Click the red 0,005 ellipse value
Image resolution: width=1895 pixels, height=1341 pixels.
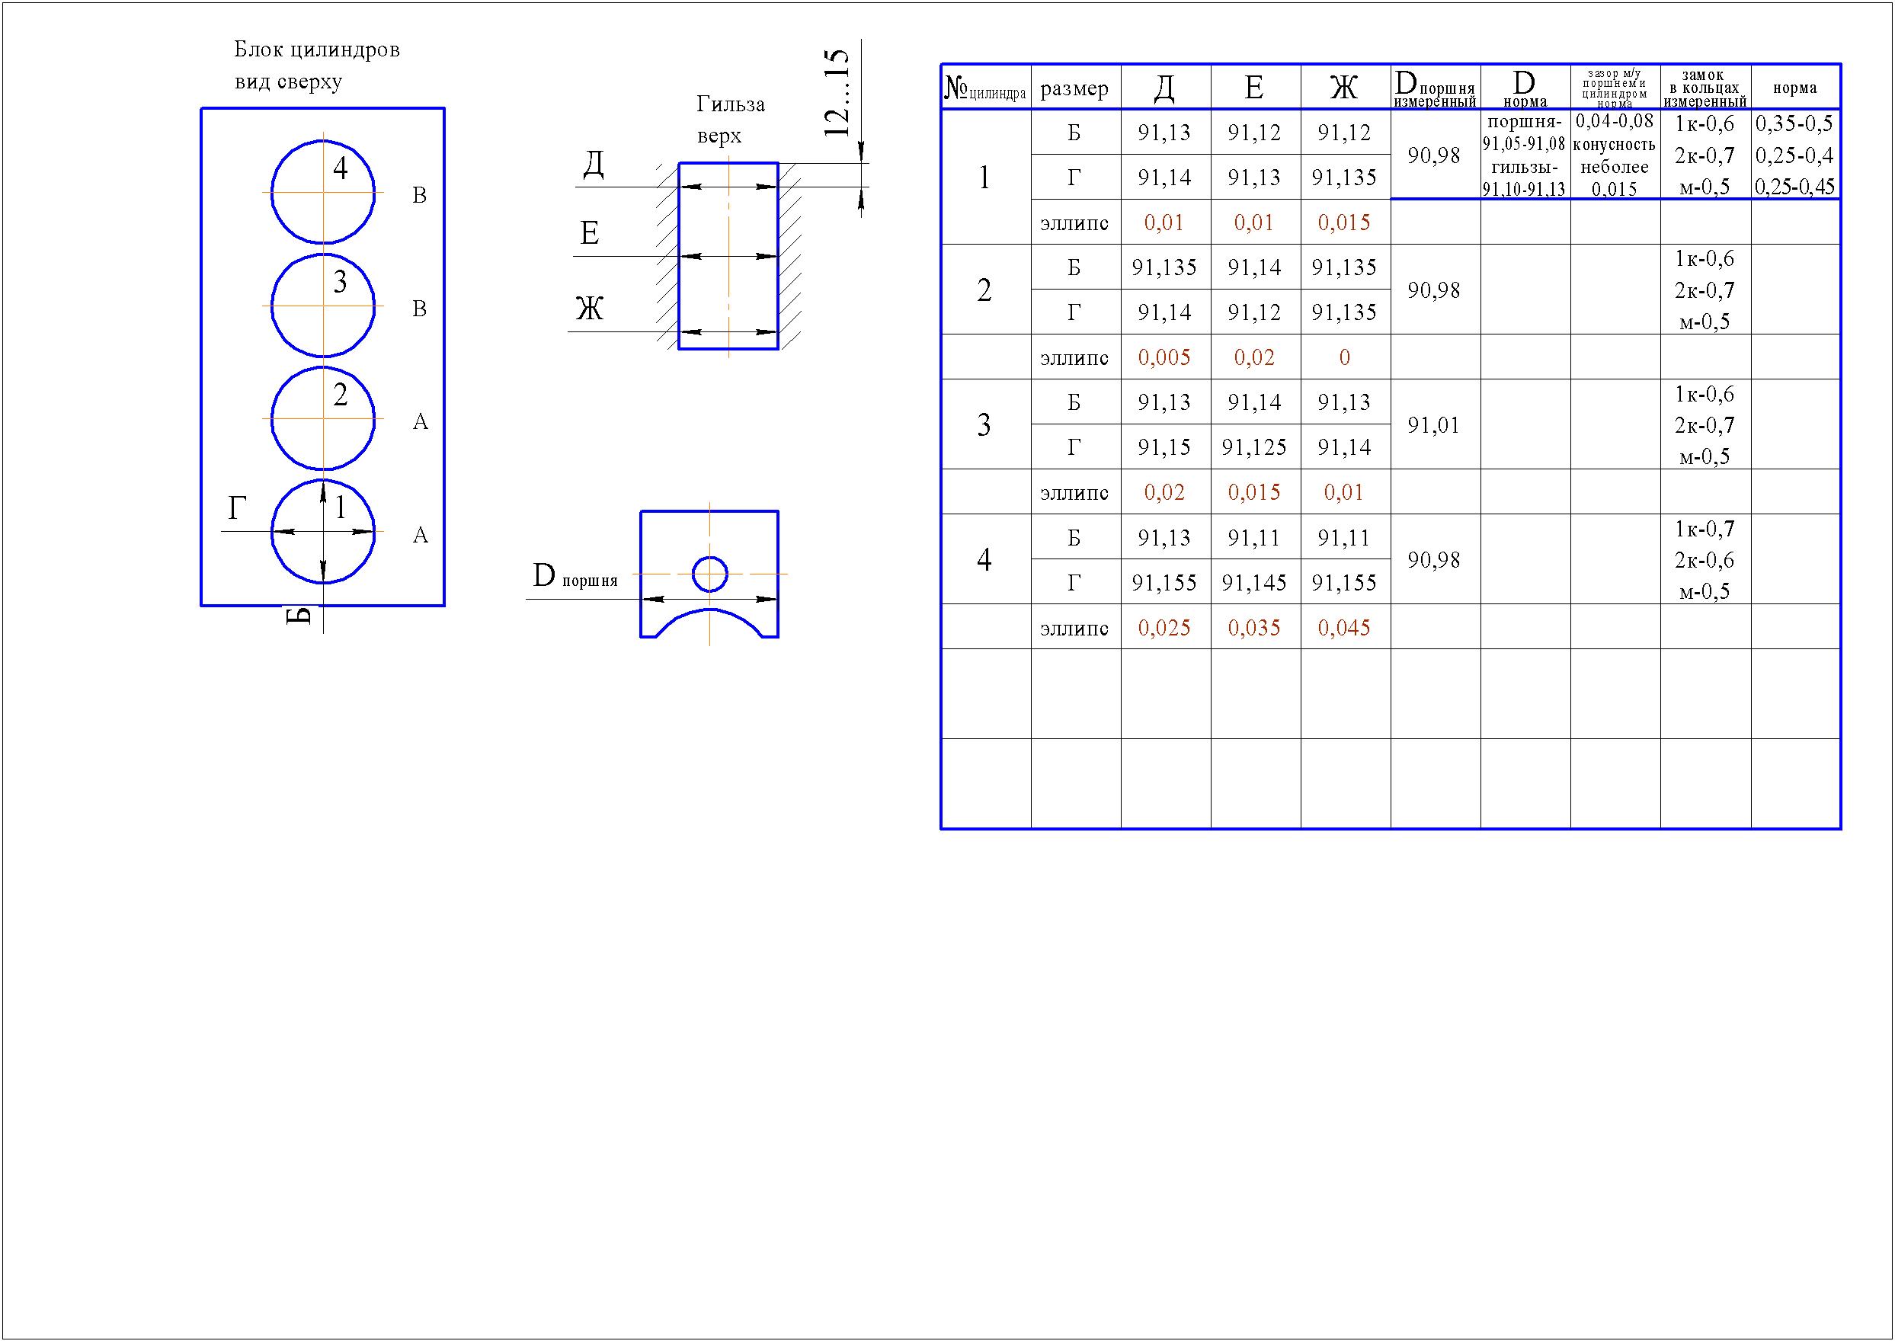(x=1164, y=357)
